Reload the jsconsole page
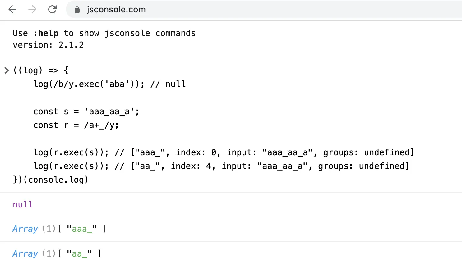462x264 pixels. (x=52, y=9)
